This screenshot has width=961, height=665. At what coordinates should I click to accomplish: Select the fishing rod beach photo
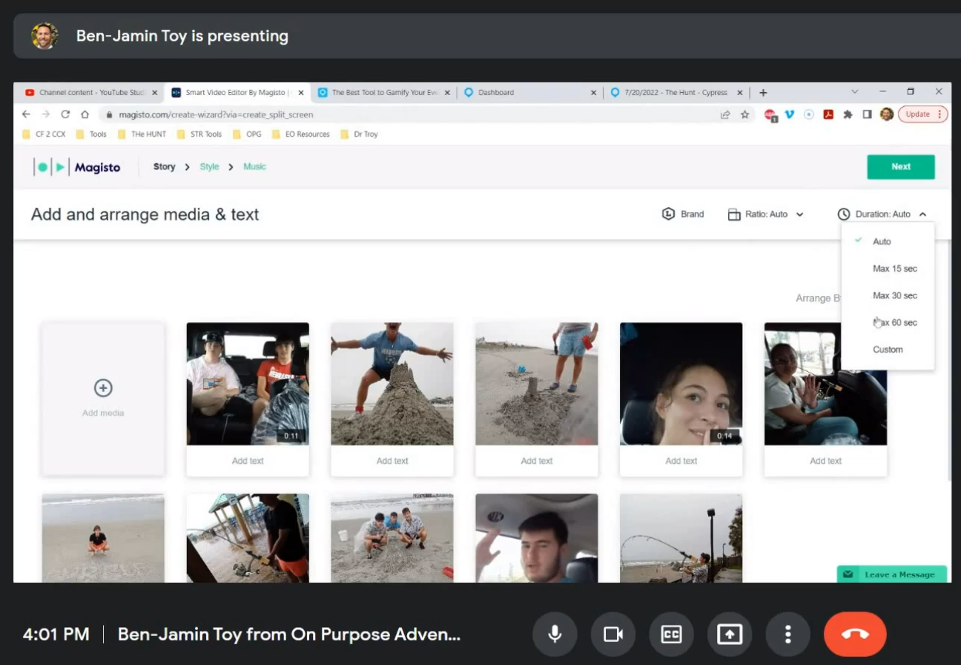point(681,538)
